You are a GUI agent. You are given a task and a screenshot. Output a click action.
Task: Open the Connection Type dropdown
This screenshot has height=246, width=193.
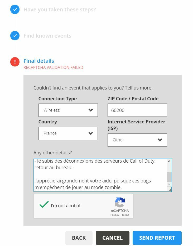(x=68, y=110)
